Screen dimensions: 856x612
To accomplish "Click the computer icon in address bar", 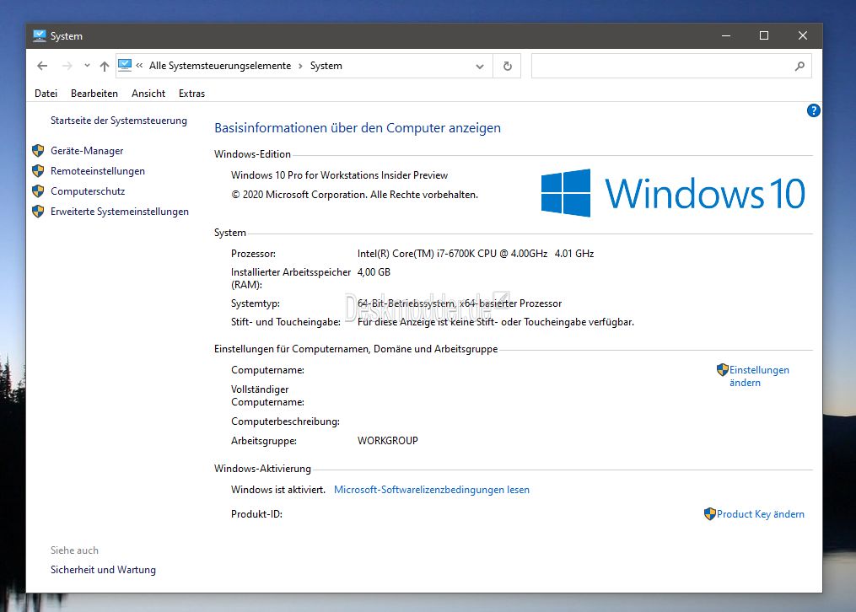I will point(125,66).
